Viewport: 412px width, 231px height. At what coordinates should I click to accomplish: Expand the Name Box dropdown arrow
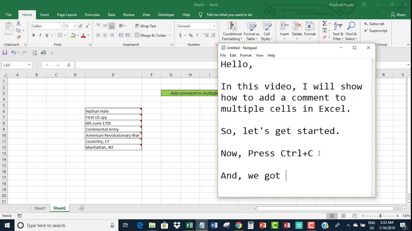(x=29, y=65)
